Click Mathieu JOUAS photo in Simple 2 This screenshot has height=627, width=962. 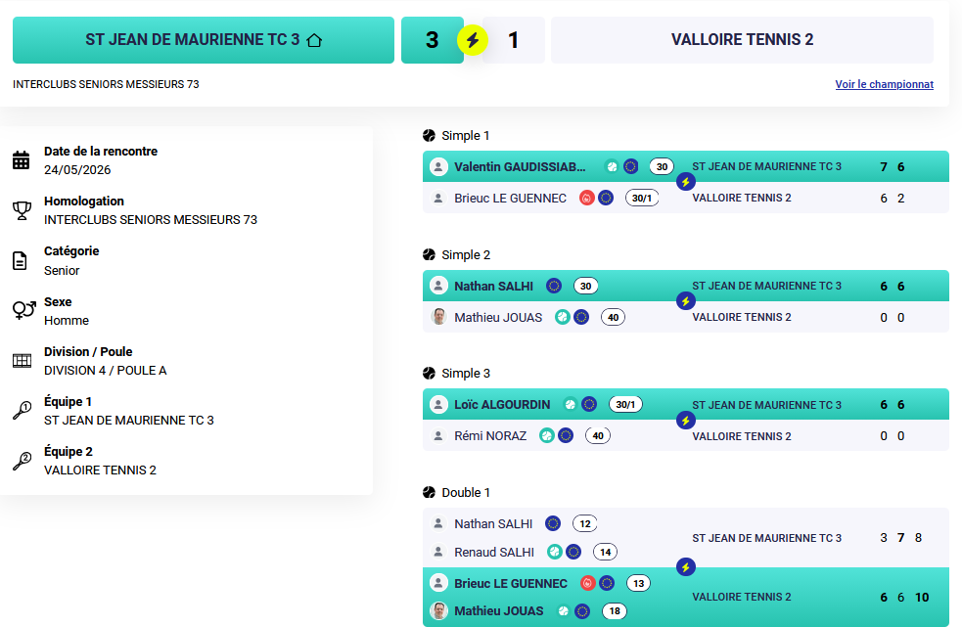point(438,317)
